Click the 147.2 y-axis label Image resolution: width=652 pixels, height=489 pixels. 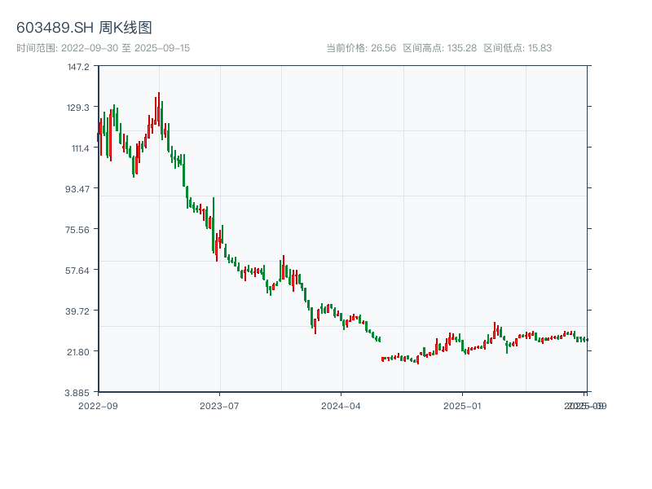tap(78, 67)
